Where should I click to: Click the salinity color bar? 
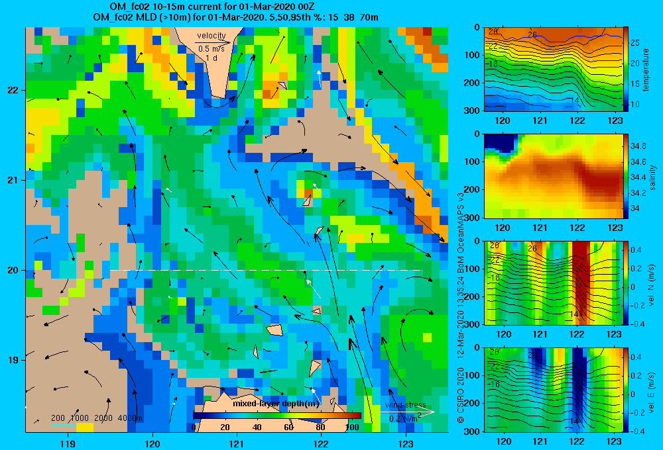point(626,176)
